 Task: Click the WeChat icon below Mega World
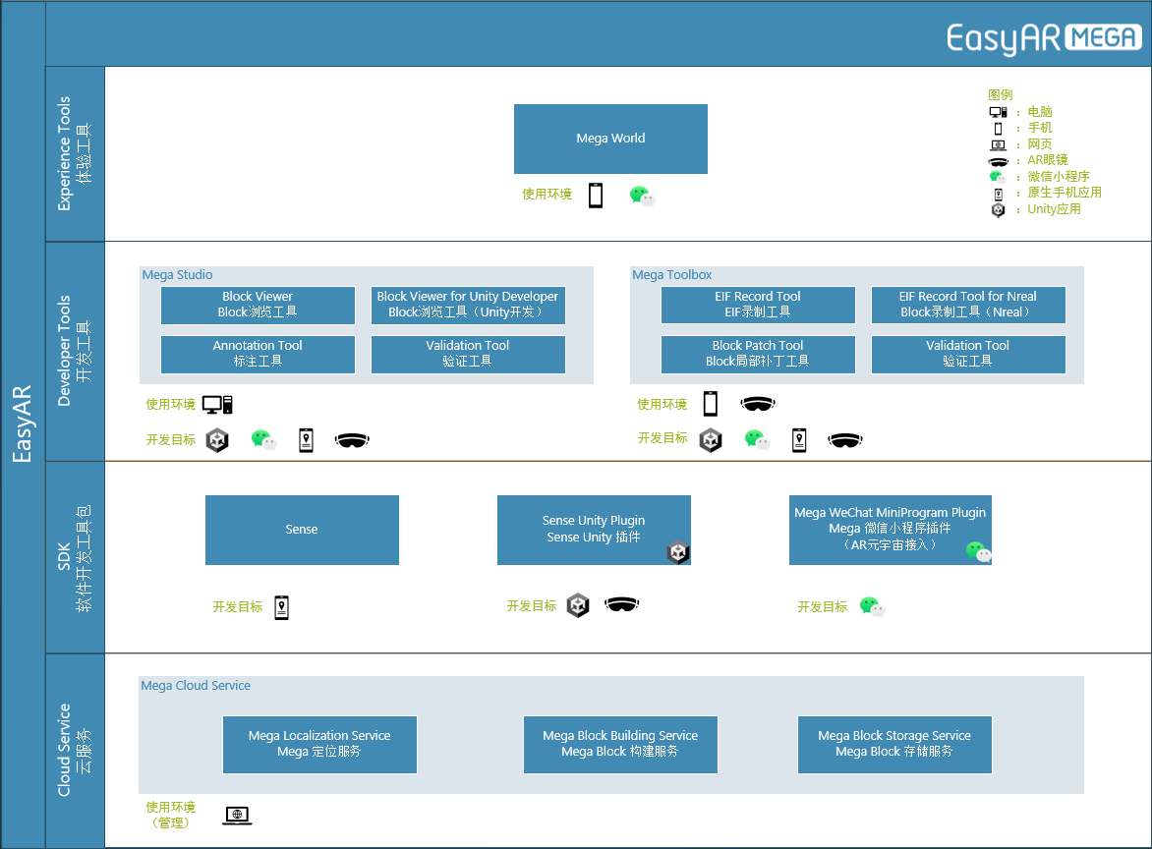pos(642,196)
